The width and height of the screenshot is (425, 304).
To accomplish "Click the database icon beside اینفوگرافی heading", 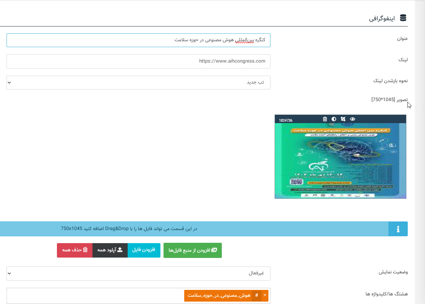I will [403, 18].
